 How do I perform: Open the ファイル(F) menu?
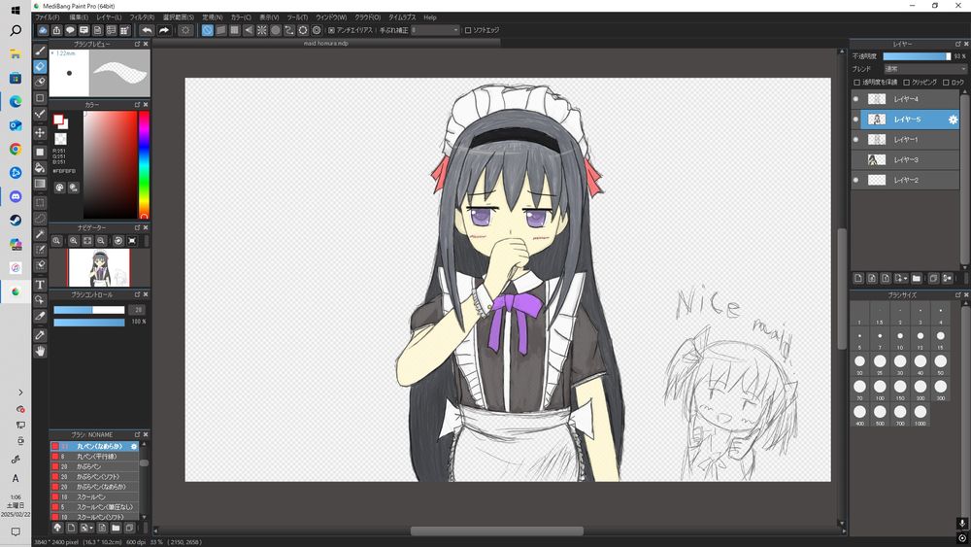coord(47,17)
